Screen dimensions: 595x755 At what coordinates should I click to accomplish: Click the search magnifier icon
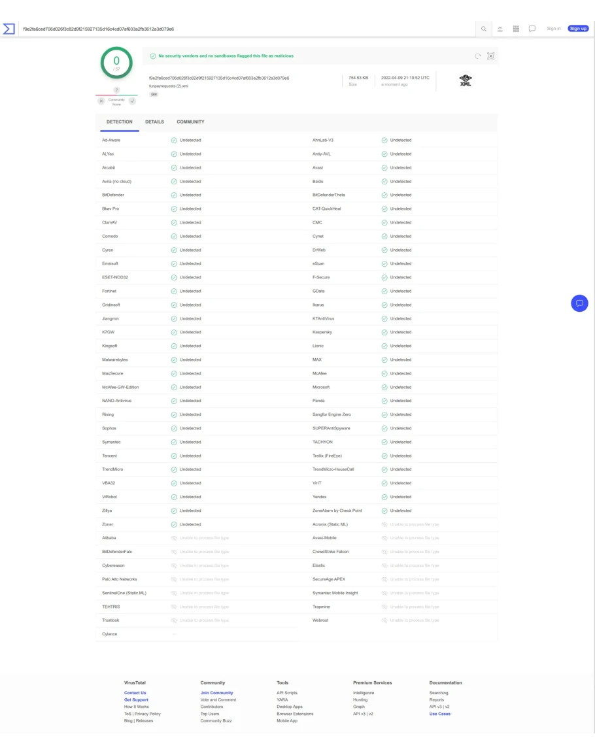(484, 29)
